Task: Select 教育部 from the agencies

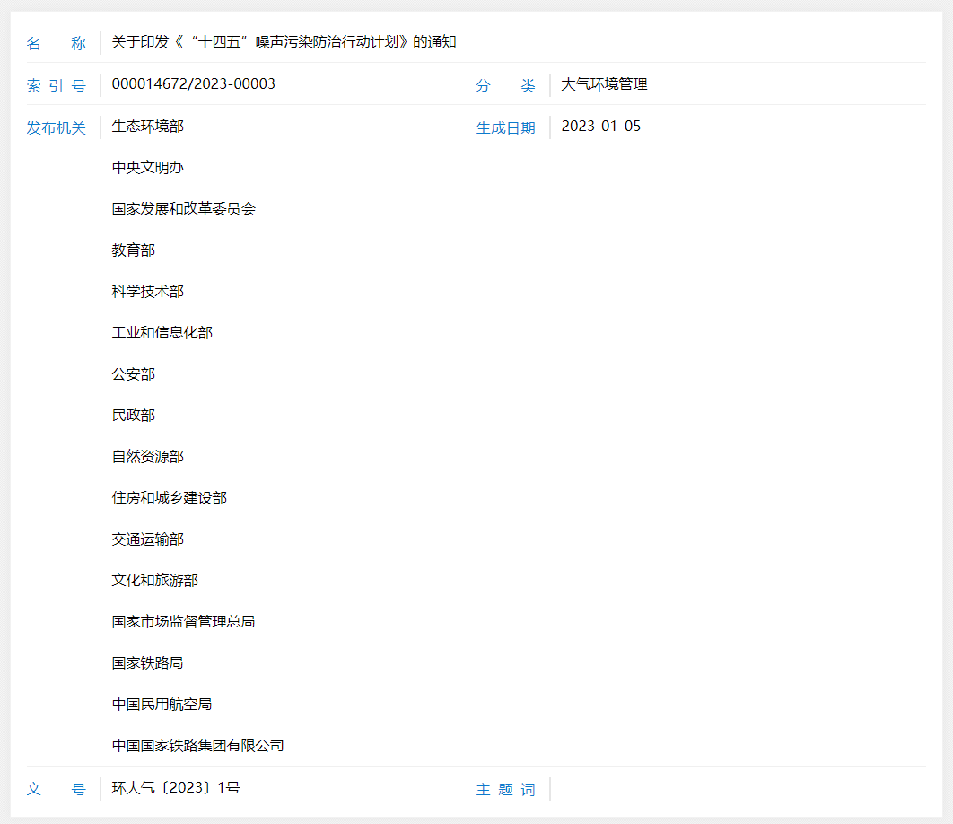Action: pos(133,250)
